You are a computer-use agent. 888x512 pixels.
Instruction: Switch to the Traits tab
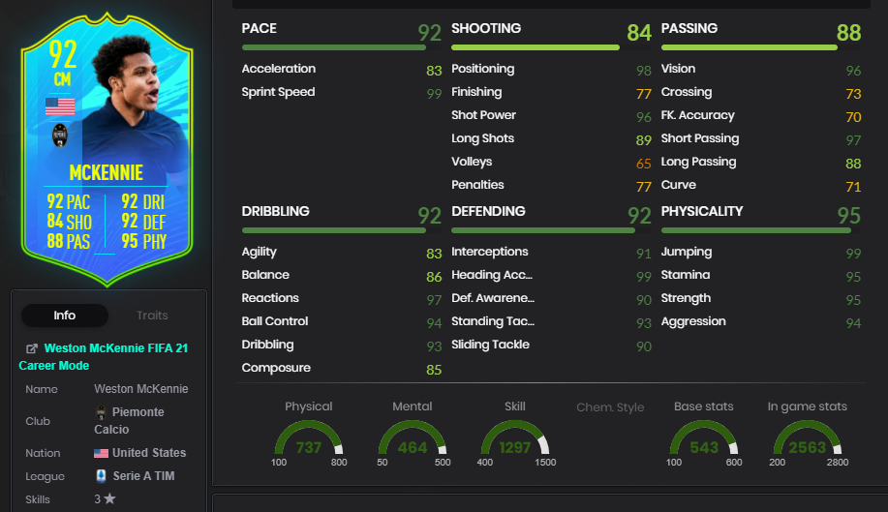click(x=152, y=316)
